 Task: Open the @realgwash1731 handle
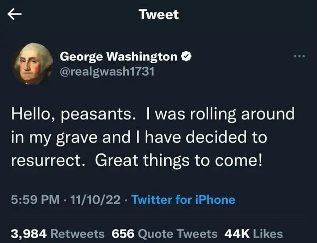pos(107,72)
